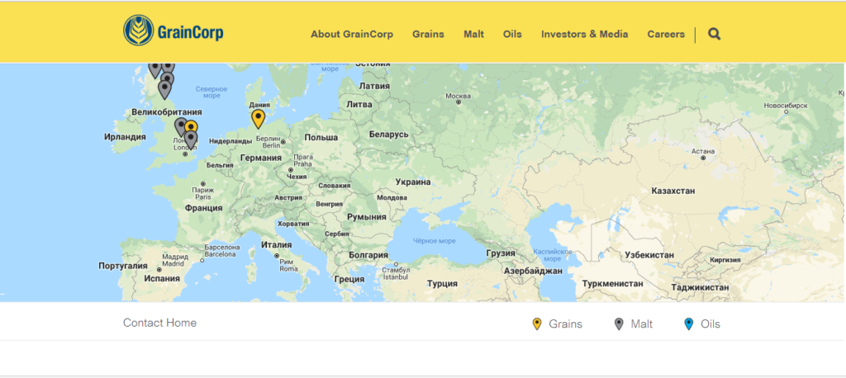This screenshot has width=846, height=378.
Task: Select the yellow Grains marker in England
Action: pyautogui.click(x=192, y=126)
